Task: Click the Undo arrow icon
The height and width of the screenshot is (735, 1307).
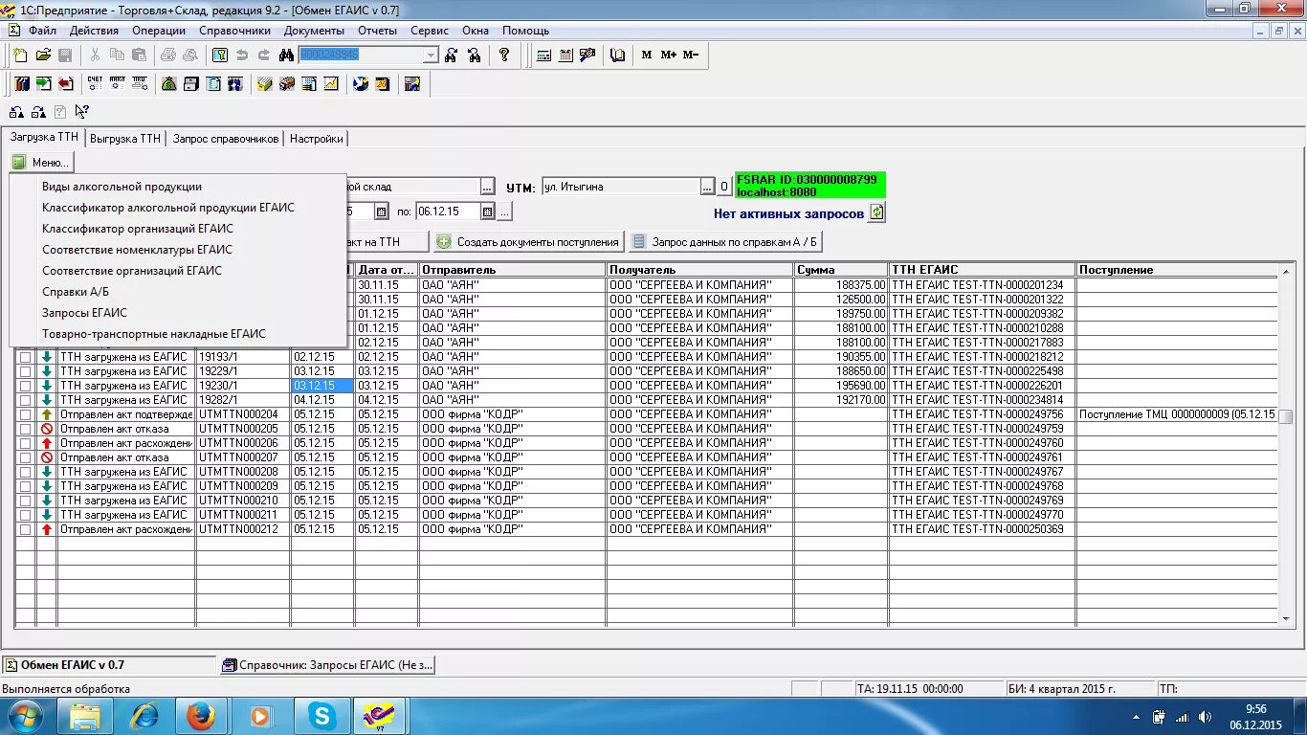Action: click(242, 56)
